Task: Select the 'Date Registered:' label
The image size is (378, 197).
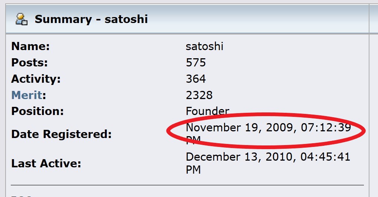Action: (x=62, y=134)
